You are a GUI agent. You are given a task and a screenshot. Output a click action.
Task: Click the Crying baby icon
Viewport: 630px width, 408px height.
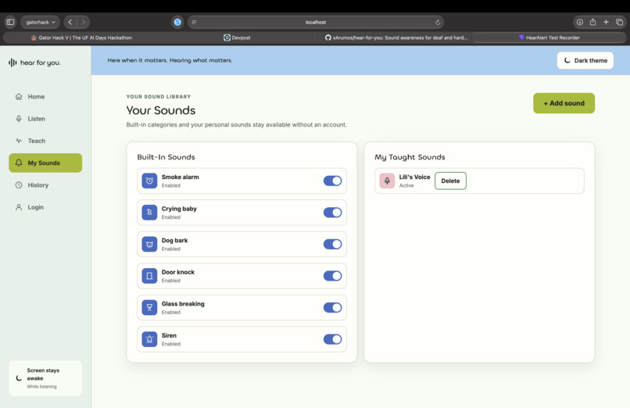point(149,213)
